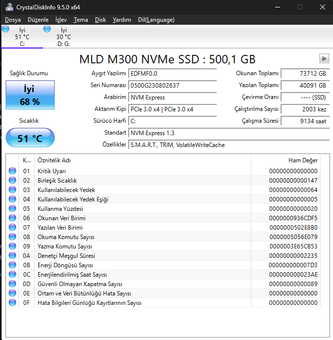Open the Düzenle menu

click(x=38, y=20)
